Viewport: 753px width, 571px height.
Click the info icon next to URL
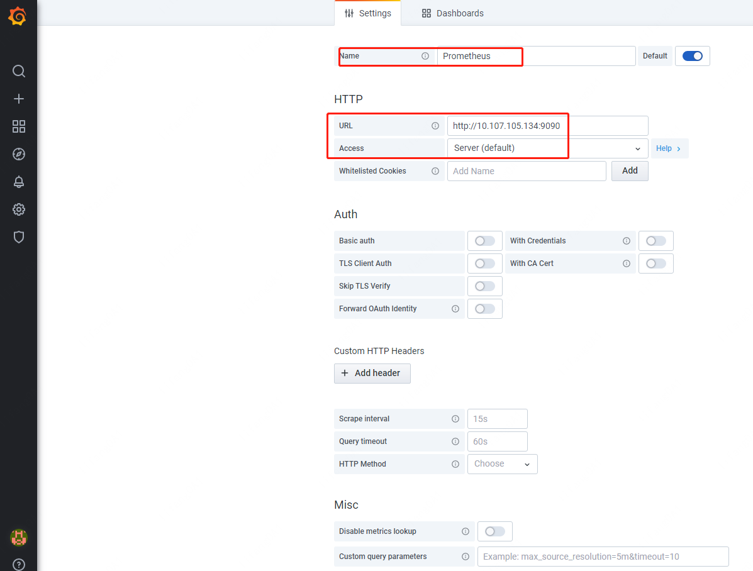click(x=435, y=126)
